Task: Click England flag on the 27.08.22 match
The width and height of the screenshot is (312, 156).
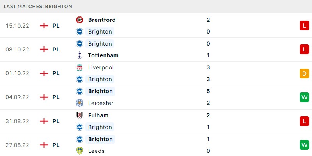Action: [x=44, y=145]
